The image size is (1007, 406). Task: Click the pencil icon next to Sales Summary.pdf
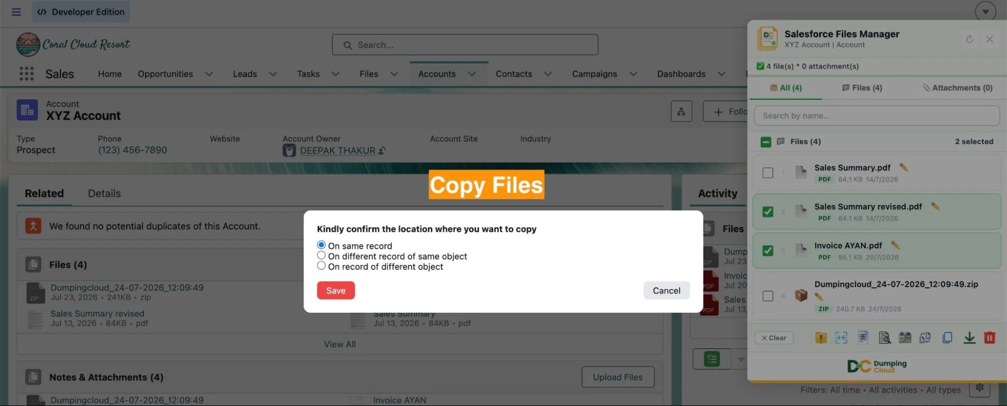pos(904,167)
